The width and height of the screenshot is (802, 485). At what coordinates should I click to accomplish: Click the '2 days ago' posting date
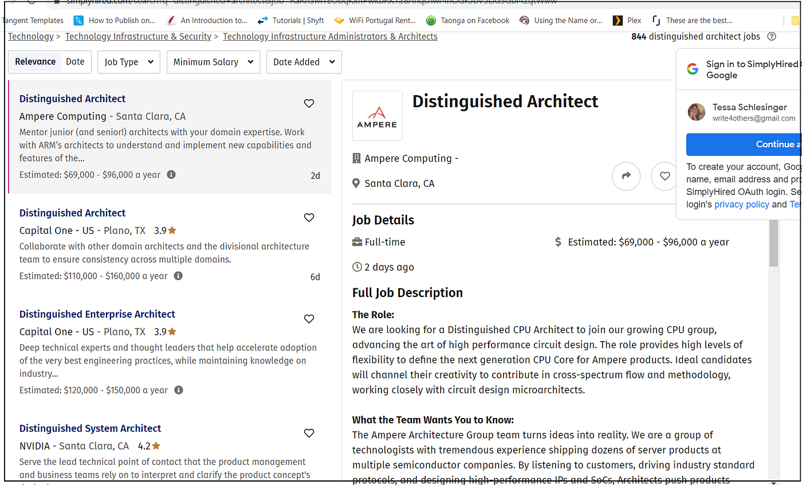click(x=390, y=267)
